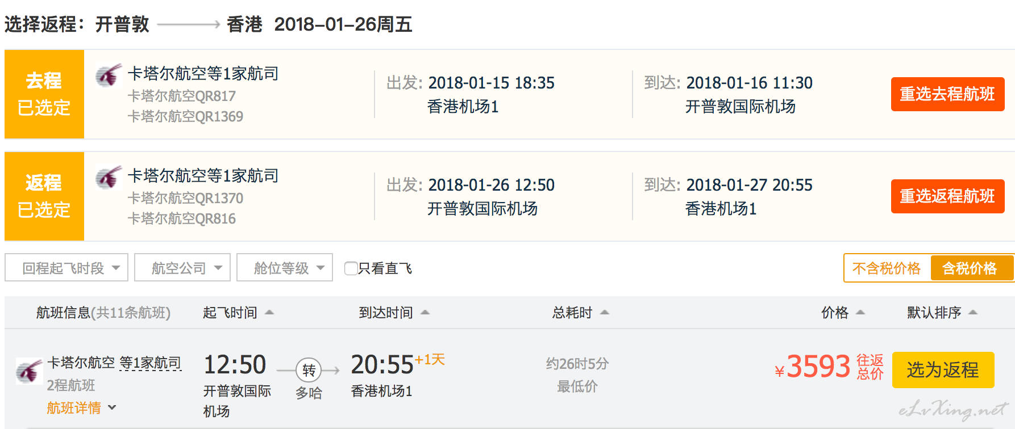
Task: Sort by departure time arrow
Action: tap(269, 312)
